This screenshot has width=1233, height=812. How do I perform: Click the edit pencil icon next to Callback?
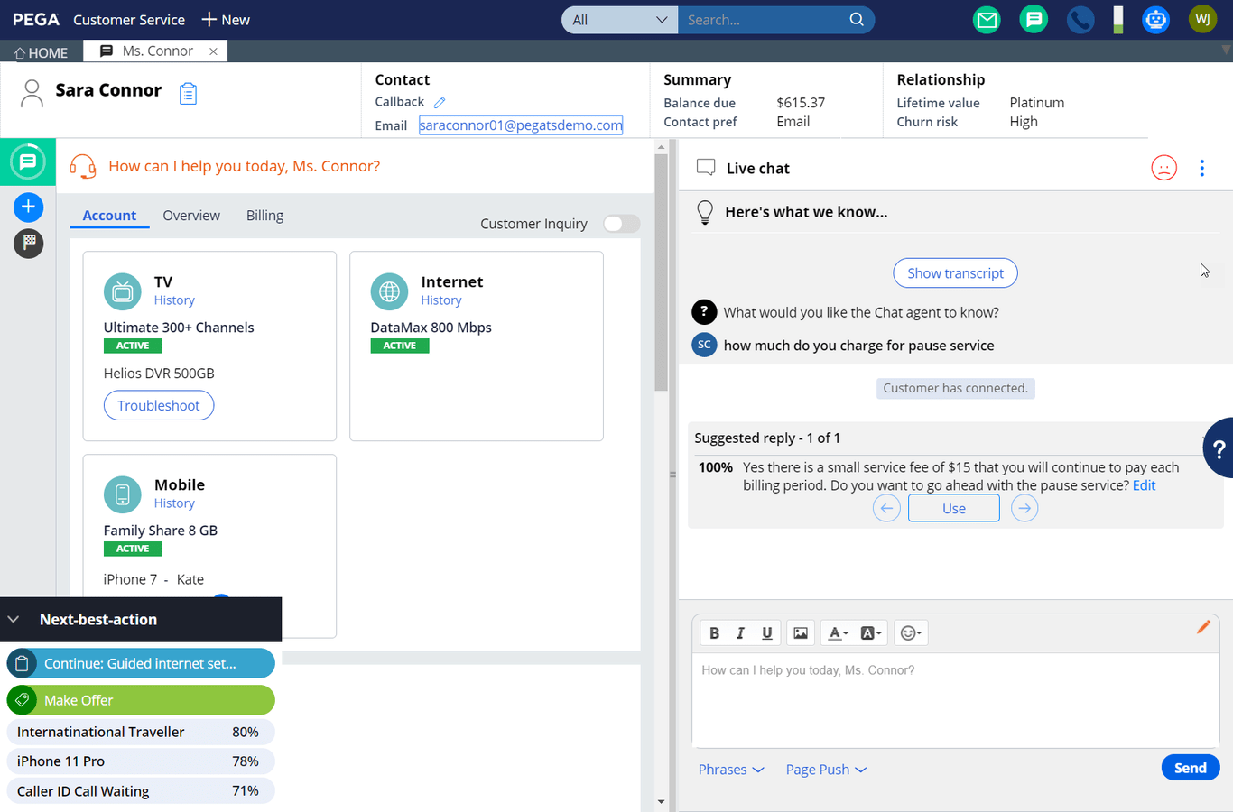pyautogui.click(x=441, y=101)
